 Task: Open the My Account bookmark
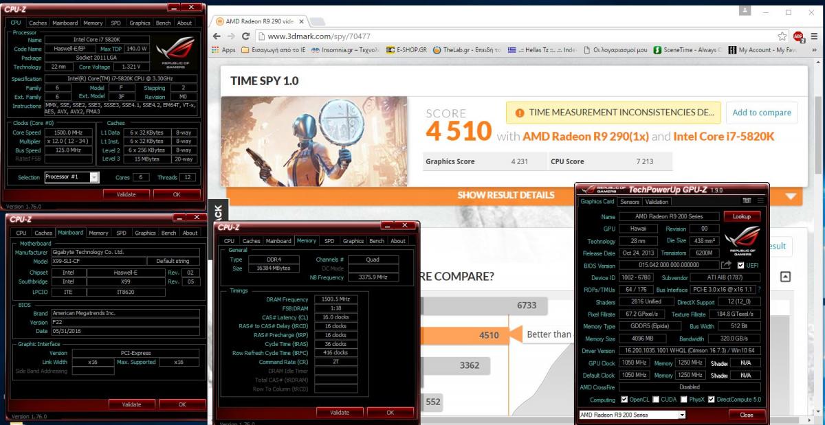pos(762,50)
